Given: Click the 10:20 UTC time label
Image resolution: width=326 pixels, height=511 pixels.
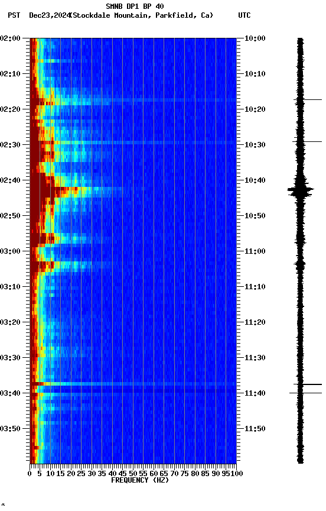Looking at the screenshot, I should [x=255, y=109].
